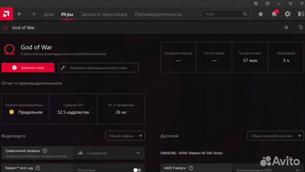Viewport: 305px width, 172px height.
Task: Open notifications bell icon
Action: click(x=274, y=14)
